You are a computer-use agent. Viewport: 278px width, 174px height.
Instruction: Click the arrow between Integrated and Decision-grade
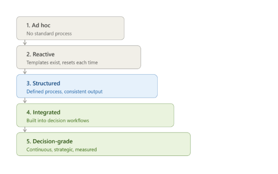coord(25,130)
